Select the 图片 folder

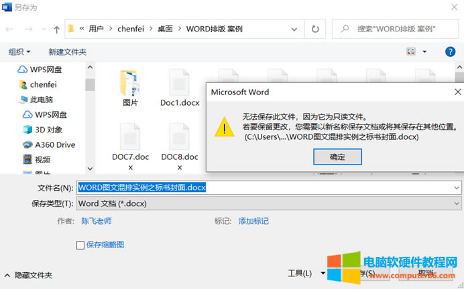(130, 88)
